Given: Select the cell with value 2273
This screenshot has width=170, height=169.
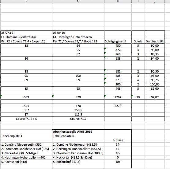Looking at the screenshot, I should (118, 106).
